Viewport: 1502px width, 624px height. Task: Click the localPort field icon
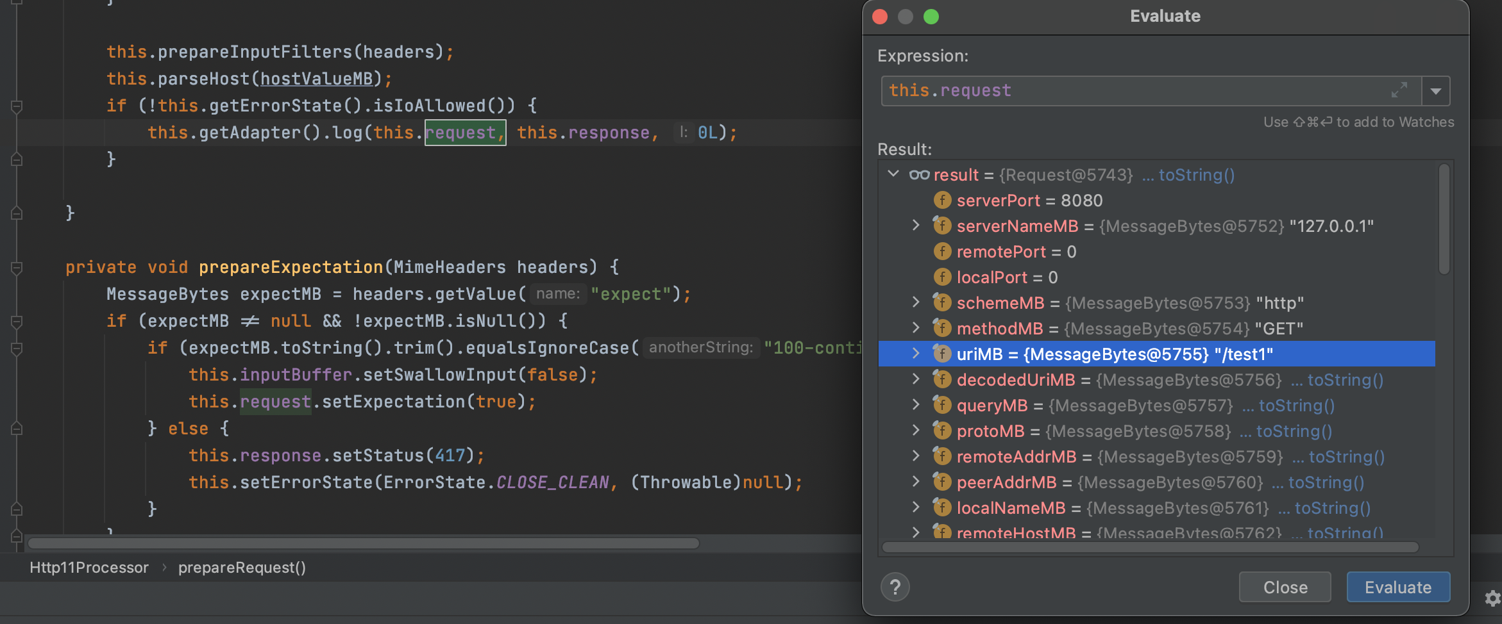(941, 277)
